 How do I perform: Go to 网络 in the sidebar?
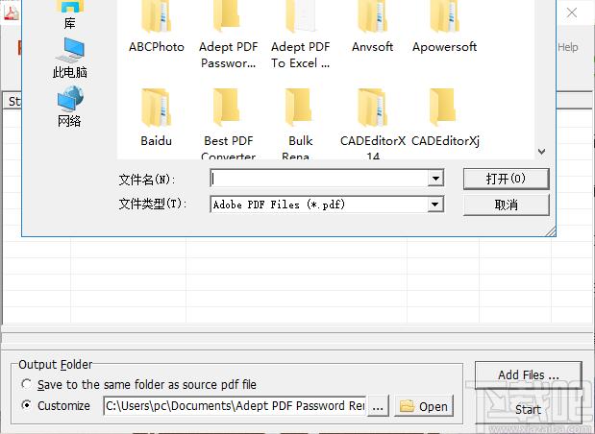(70, 107)
